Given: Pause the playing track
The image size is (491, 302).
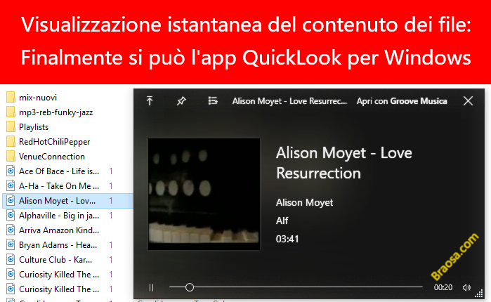Looking at the screenshot, I should coord(151,287).
